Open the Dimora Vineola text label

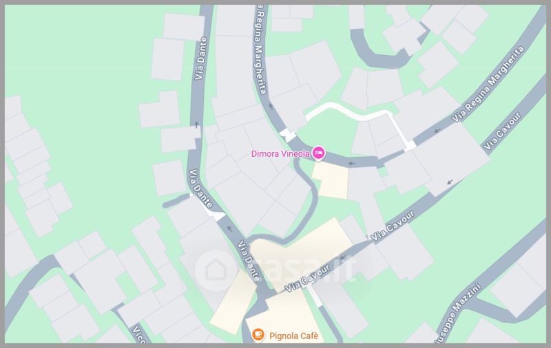(280, 153)
